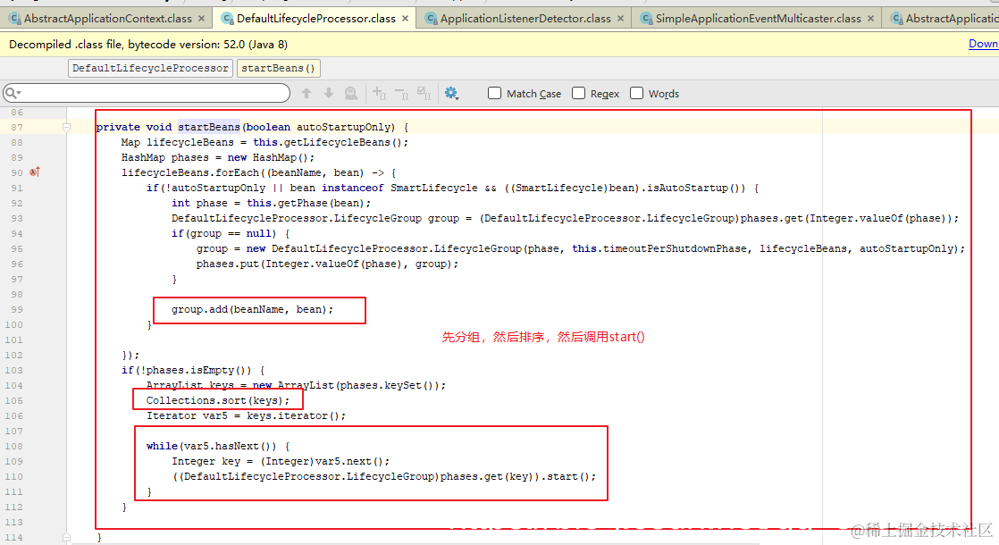Image resolution: width=999 pixels, height=545 pixels.
Task: Click 'startBeans' method name in line 87
Action: point(209,127)
